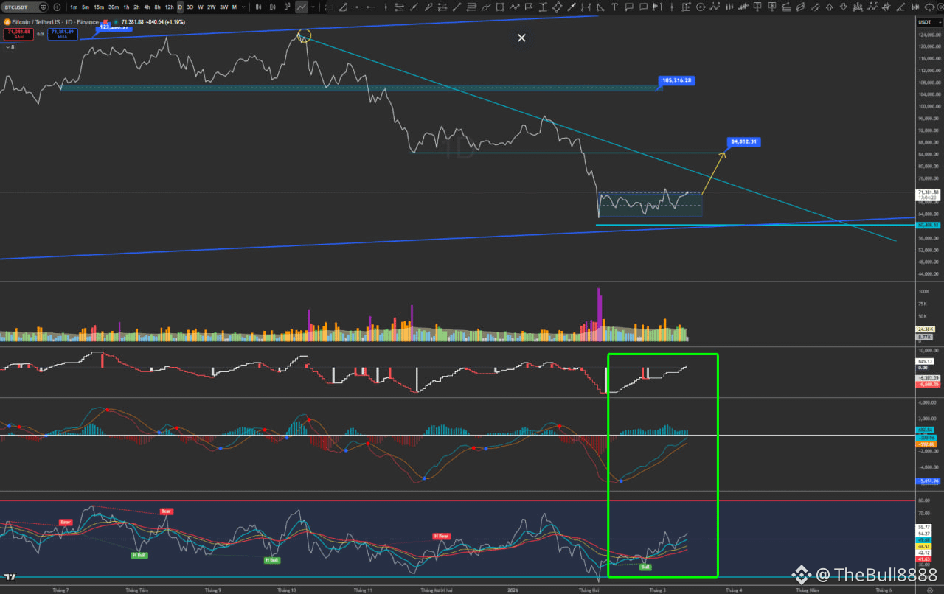The image size is (944, 594).
Task: Click the 84,812.31 target price label
Action: (744, 141)
